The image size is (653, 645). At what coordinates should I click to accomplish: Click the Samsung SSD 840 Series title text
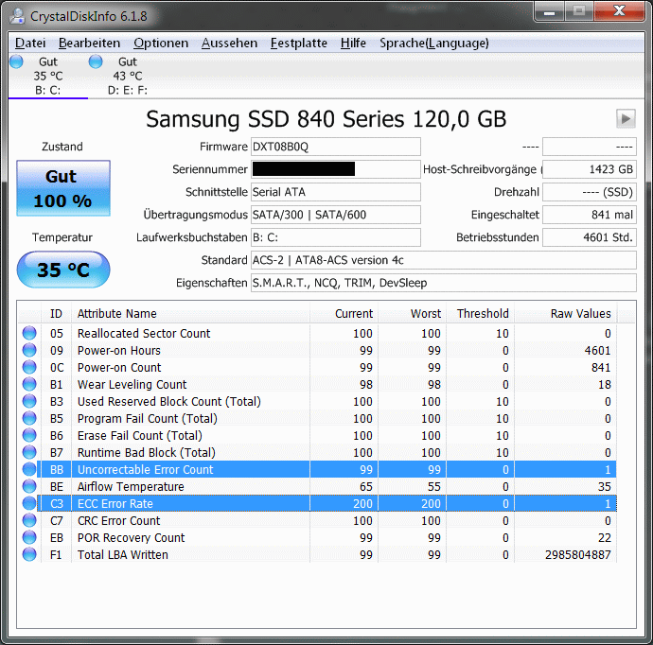pyautogui.click(x=326, y=119)
